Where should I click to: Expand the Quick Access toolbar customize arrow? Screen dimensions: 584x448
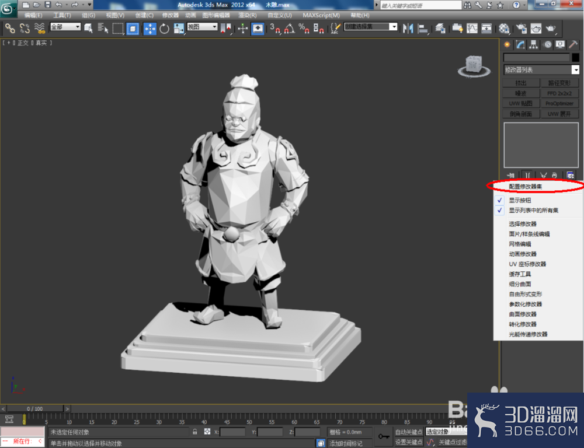[x=89, y=5]
